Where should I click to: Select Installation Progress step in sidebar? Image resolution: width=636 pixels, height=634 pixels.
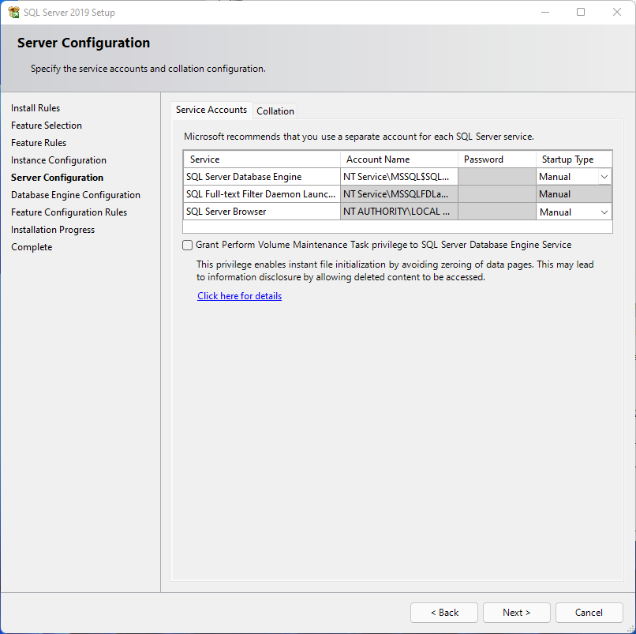click(x=53, y=230)
